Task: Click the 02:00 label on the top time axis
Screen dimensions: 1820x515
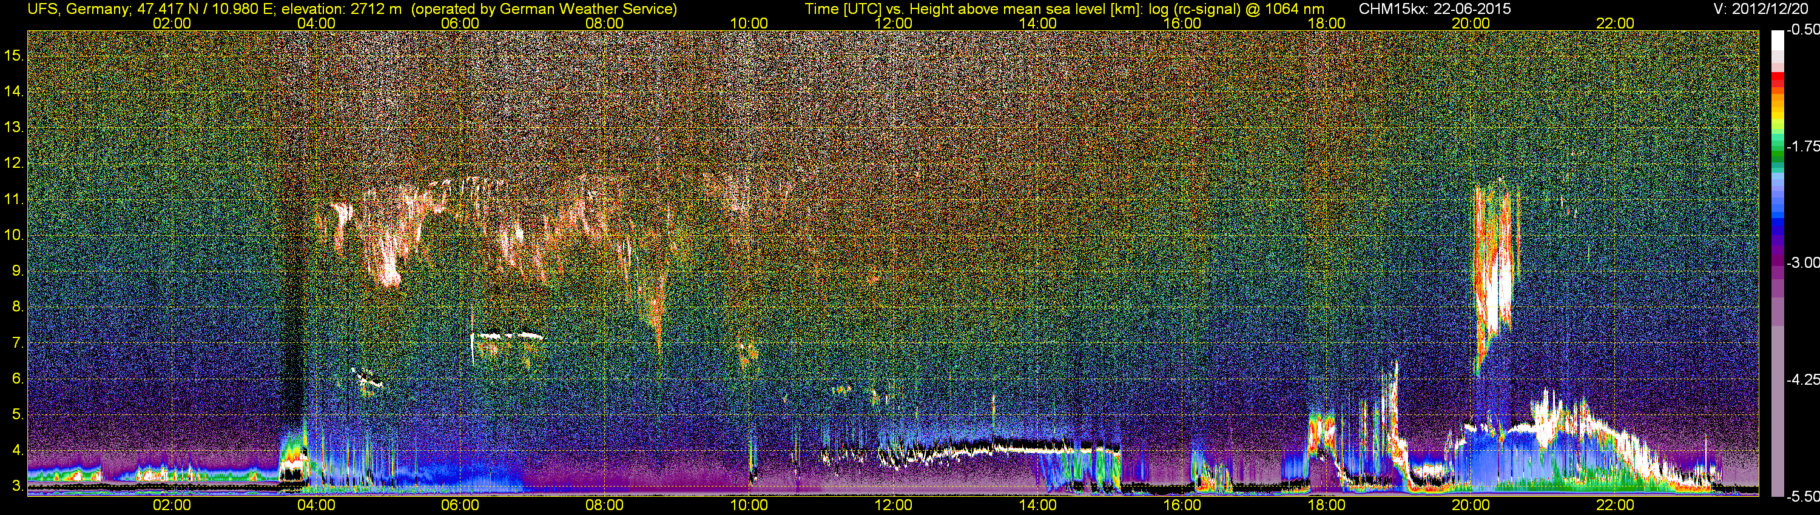Action: [172, 23]
